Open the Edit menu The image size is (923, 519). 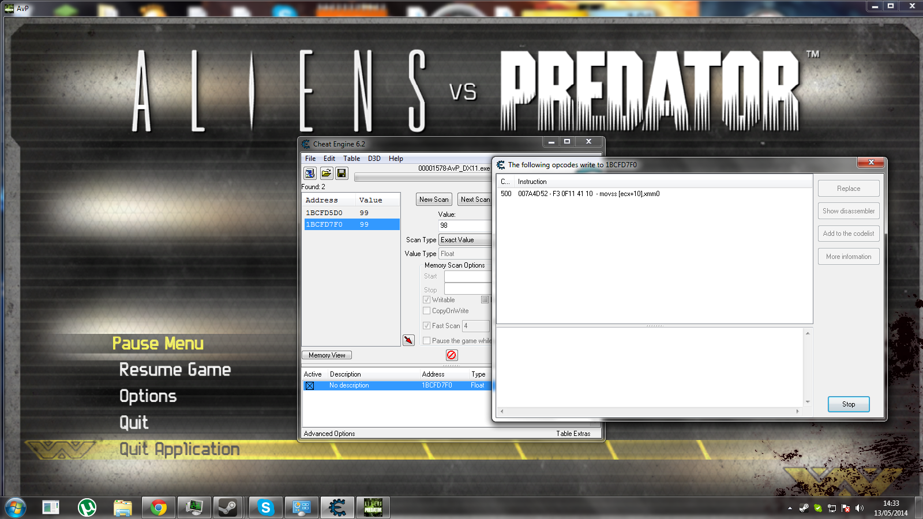coord(329,159)
